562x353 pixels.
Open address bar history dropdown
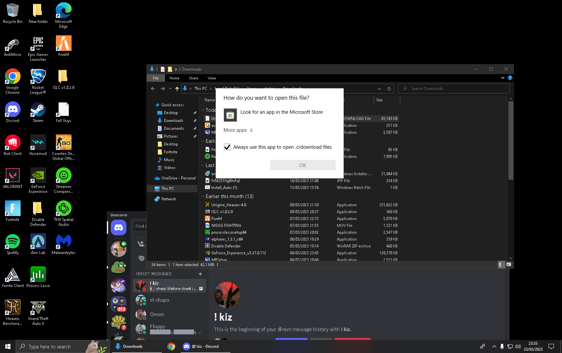click(379, 89)
